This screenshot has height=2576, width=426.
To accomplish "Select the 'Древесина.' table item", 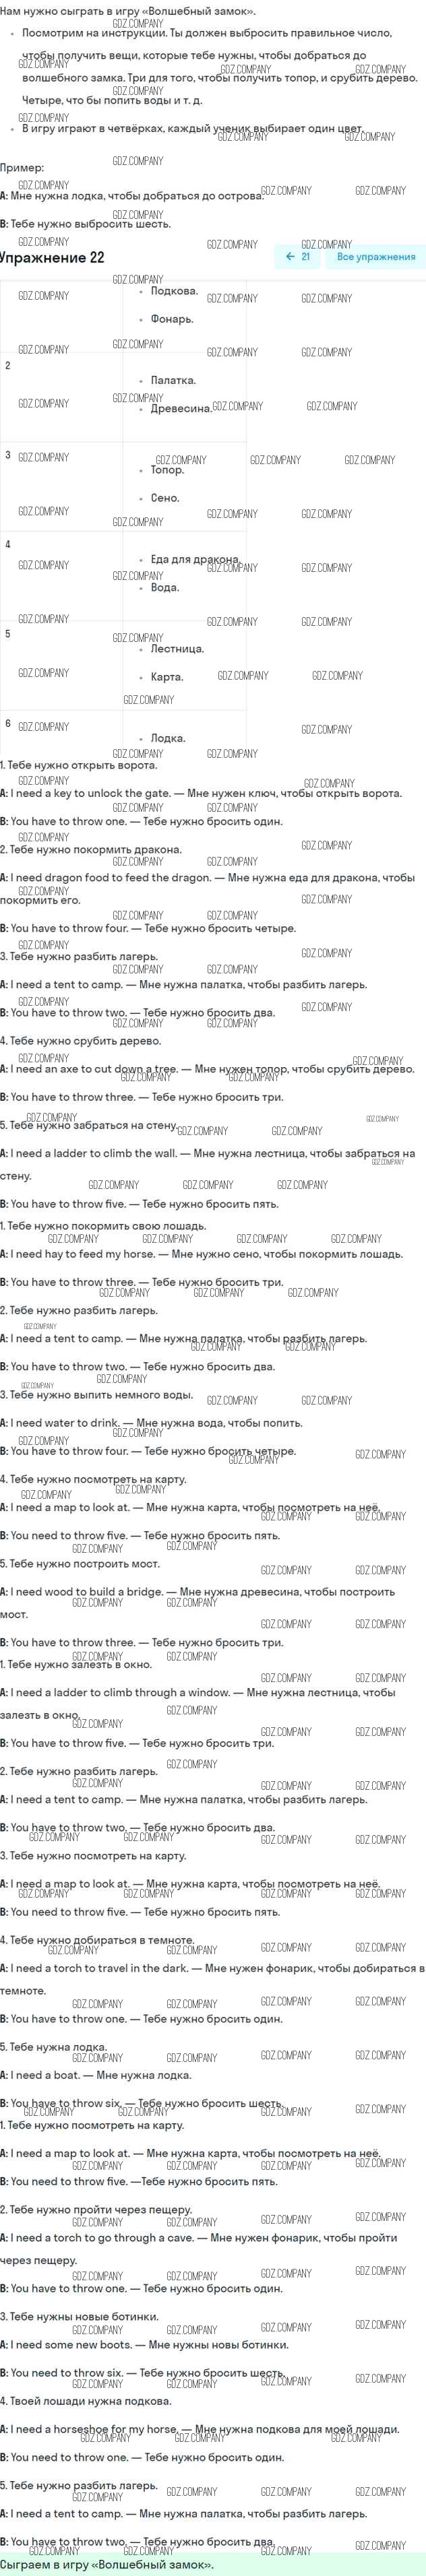I will point(181,408).
